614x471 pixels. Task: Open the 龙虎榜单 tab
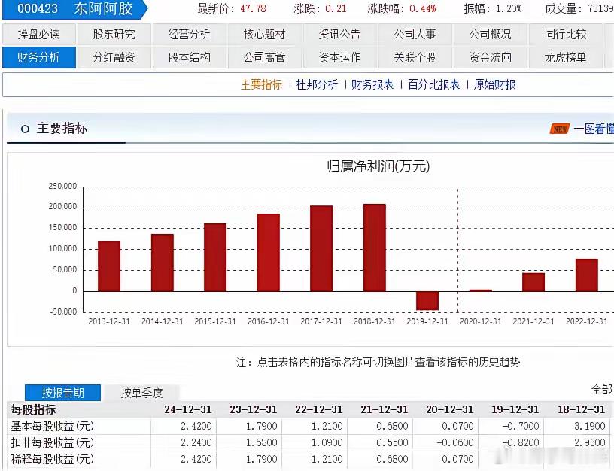[x=565, y=57]
